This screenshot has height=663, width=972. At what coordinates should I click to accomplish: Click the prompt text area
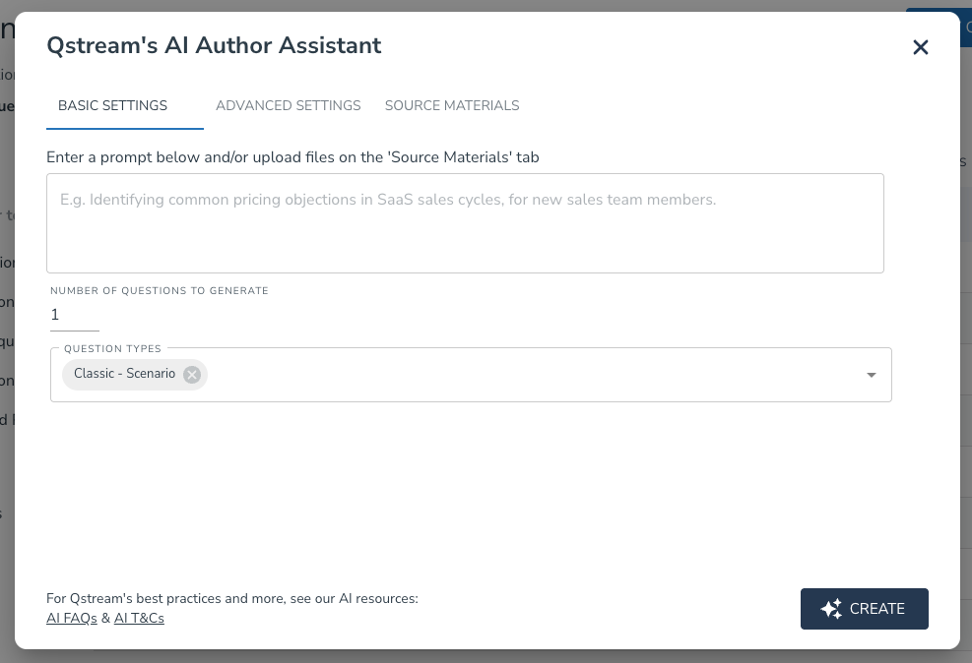(x=465, y=223)
